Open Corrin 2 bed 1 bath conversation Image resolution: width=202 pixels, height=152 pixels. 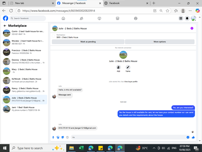[25, 33]
